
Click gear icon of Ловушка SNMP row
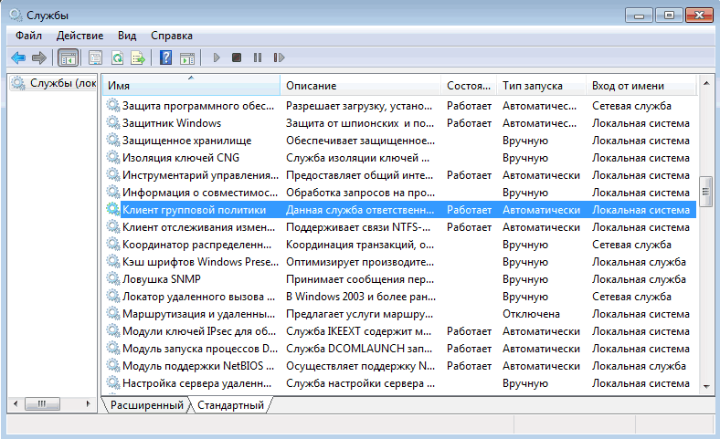(x=113, y=279)
